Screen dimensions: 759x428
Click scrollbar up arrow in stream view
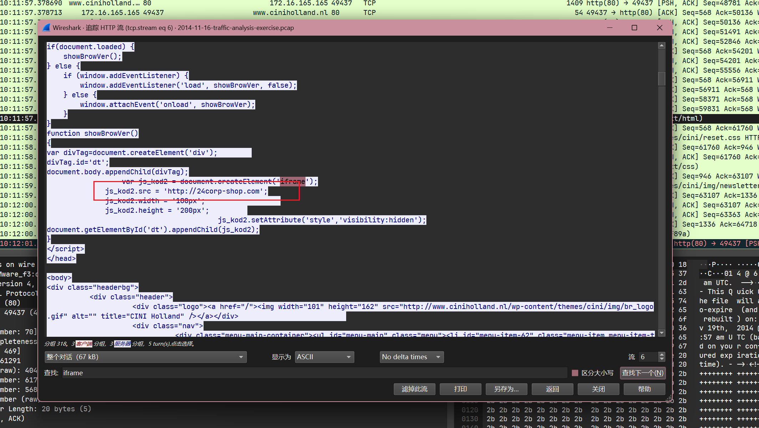[662, 46]
